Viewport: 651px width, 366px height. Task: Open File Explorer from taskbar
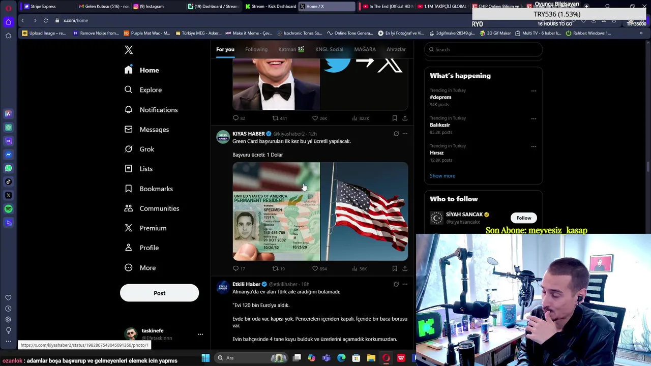tap(371, 358)
